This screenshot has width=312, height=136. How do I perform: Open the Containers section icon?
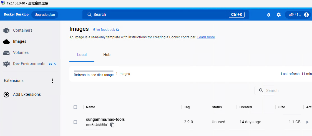pyautogui.click(x=6, y=31)
